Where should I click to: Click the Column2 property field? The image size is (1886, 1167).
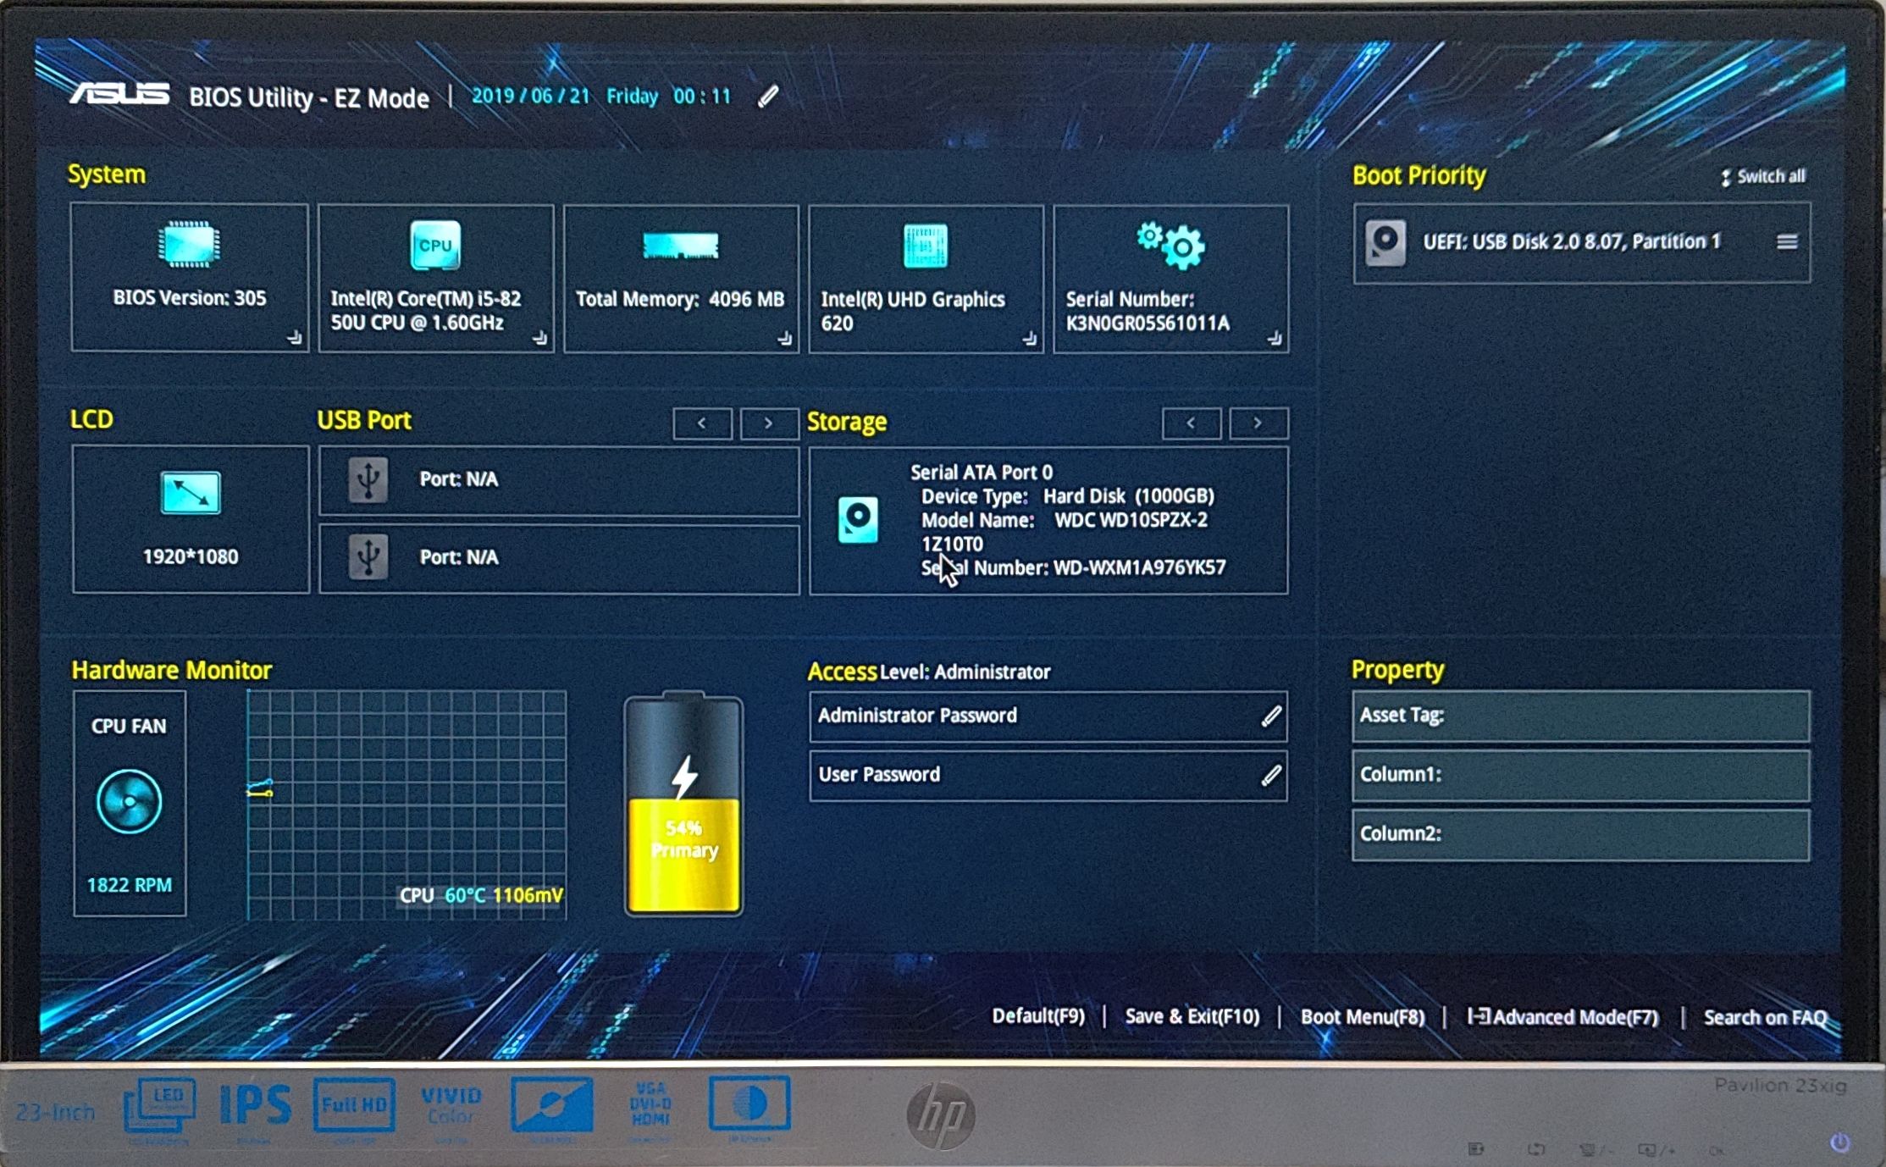pyautogui.click(x=1581, y=834)
